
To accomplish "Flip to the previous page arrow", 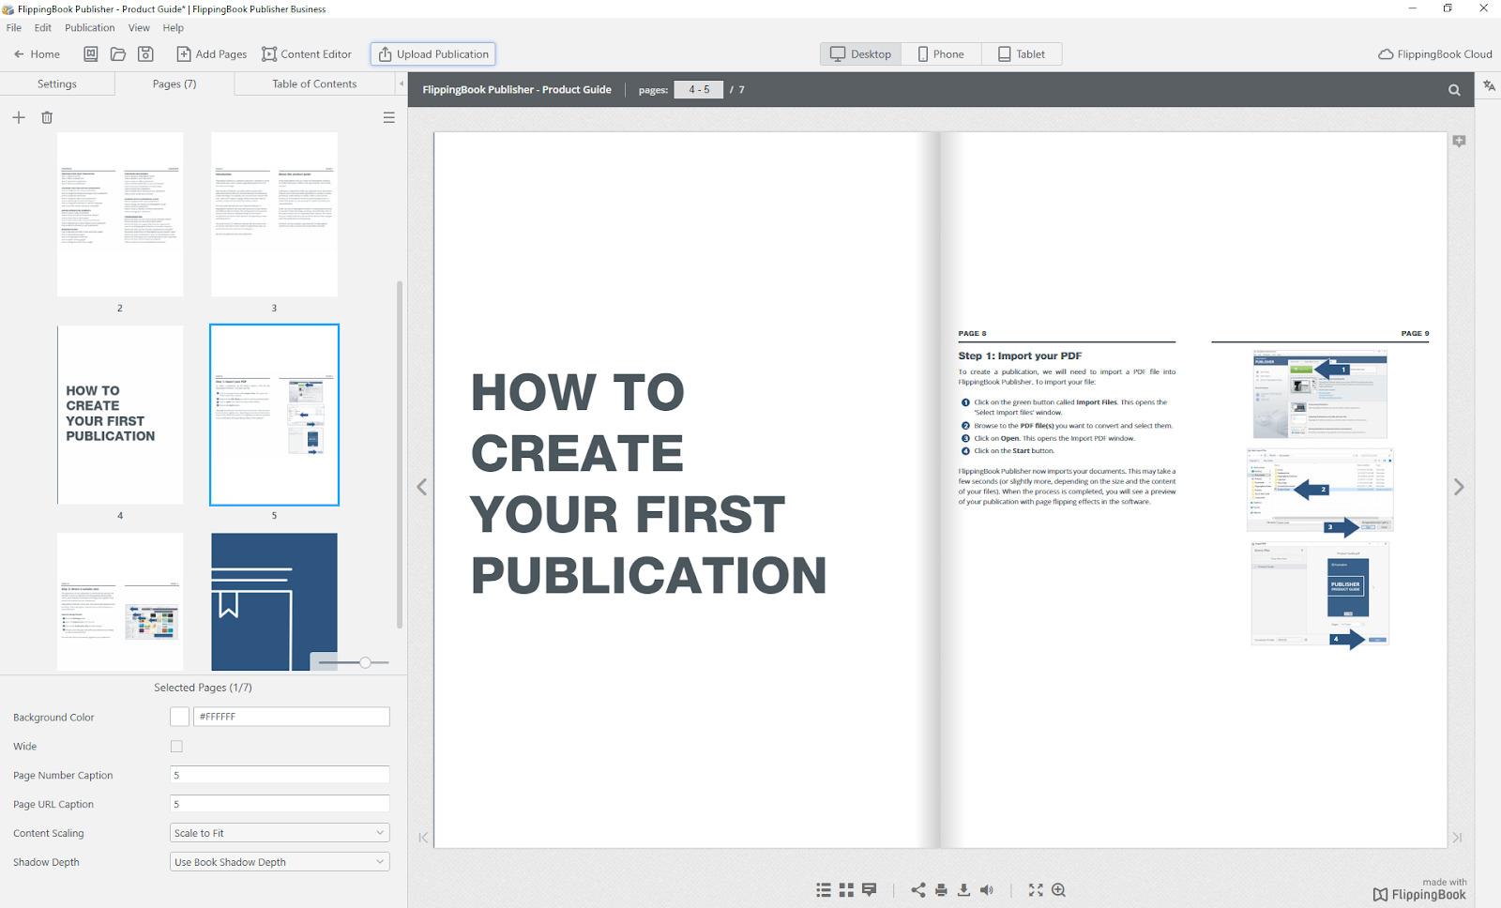I will [422, 487].
